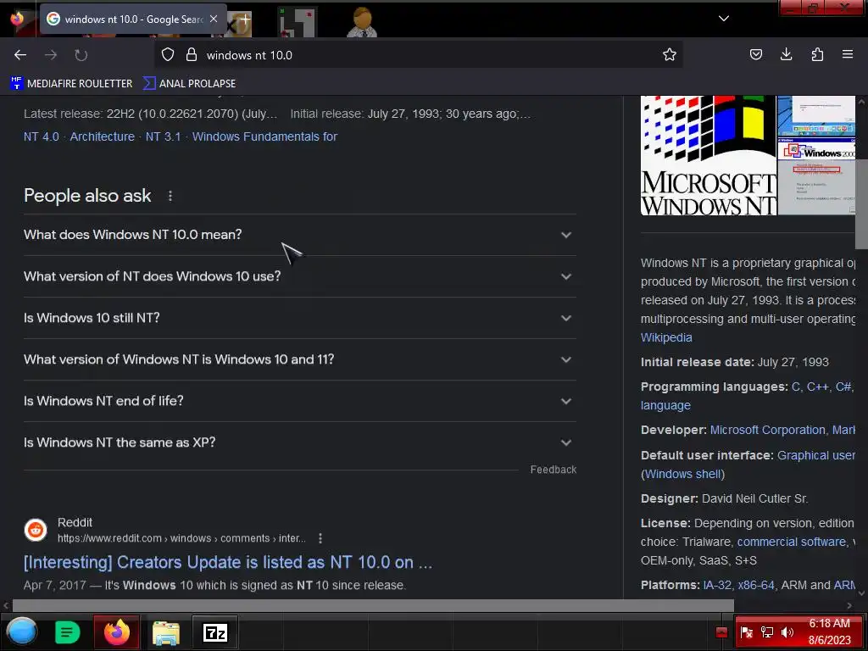Image resolution: width=868 pixels, height=651 pixels.
Task: Open the Action Center flag tray icon
Action: tap(746, 632)
